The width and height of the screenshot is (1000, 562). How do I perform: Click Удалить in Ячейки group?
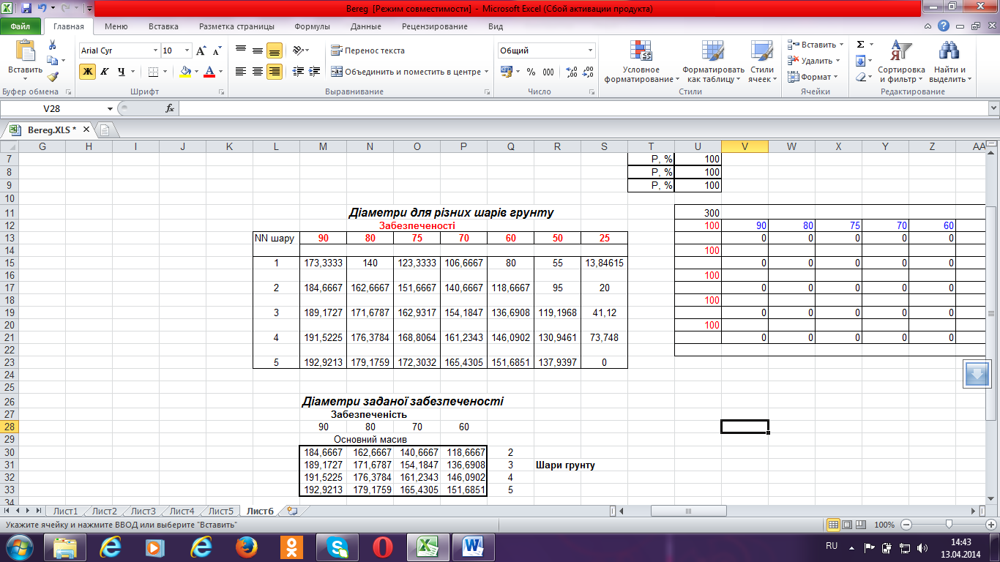pyautogui.click(x=816, y=61)
